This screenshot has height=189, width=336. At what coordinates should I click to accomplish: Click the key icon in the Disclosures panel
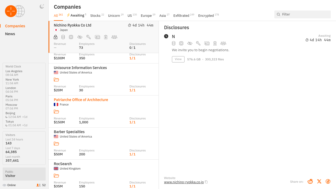[198, 43]
